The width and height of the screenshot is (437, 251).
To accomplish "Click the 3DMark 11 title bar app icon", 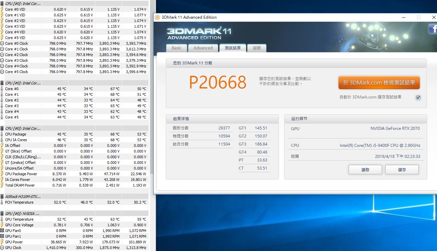I will point(158,17).
